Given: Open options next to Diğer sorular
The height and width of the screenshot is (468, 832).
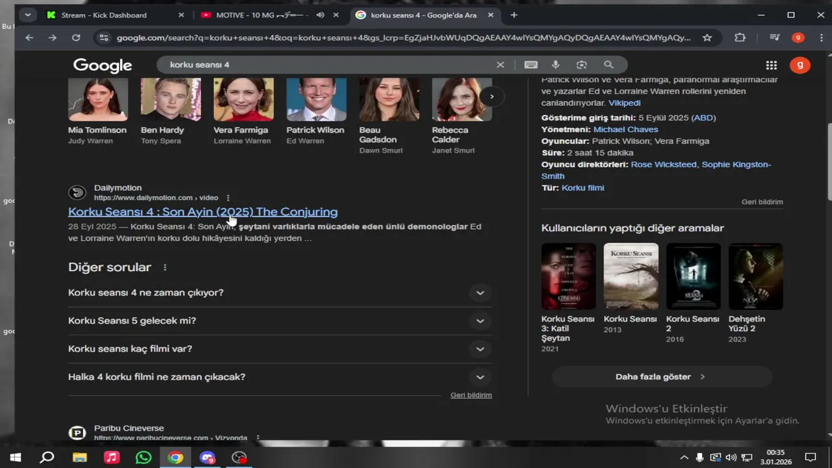Looking at the screenshot, I should 165,267.
